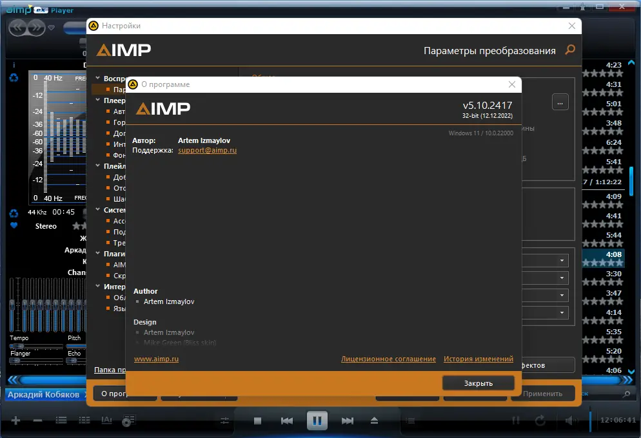Image resolution: width=641 pixels, height=438 pixels.
Task: Click the remove track minus icon
Action: point(37,420)
